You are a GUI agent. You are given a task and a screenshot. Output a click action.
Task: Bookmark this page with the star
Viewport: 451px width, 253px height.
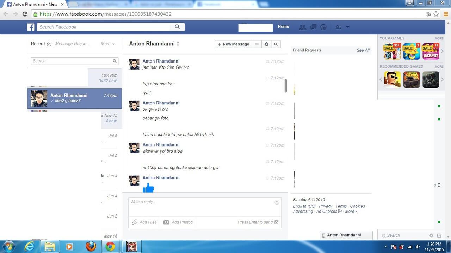click(436, 14)
